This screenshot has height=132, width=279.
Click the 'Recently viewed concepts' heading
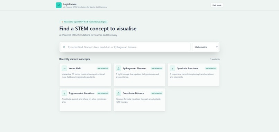pos(74,59)
